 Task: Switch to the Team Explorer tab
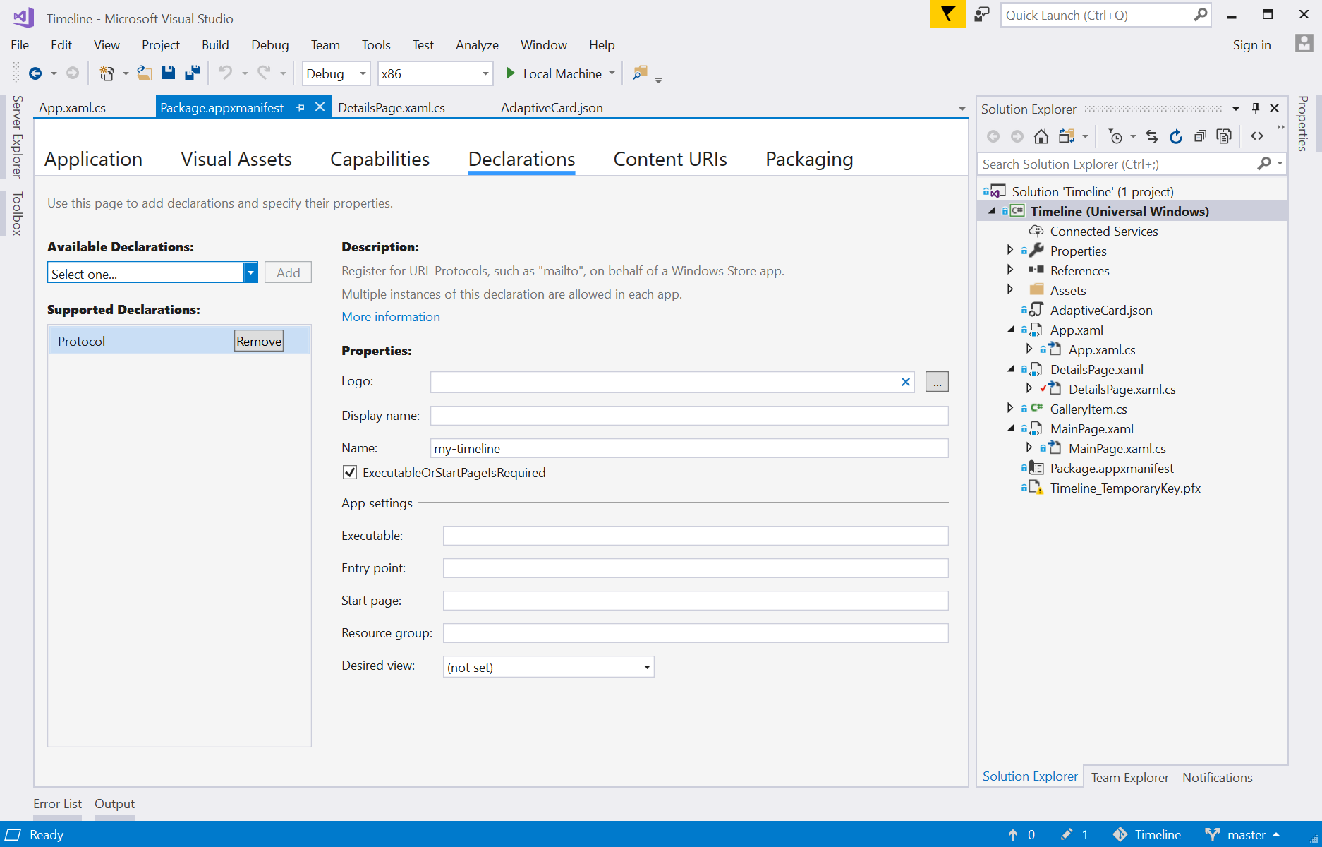click(1129, 777)
